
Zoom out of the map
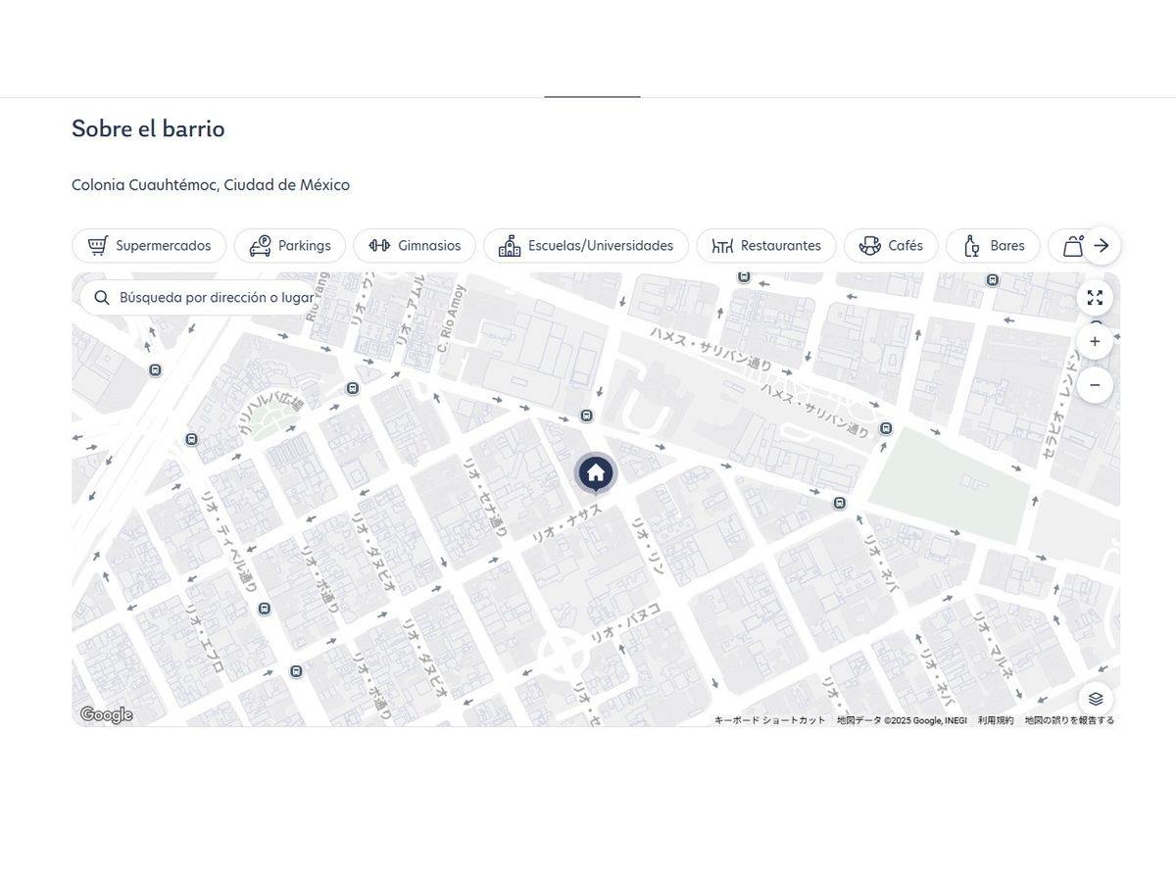tap(1095, 385)
